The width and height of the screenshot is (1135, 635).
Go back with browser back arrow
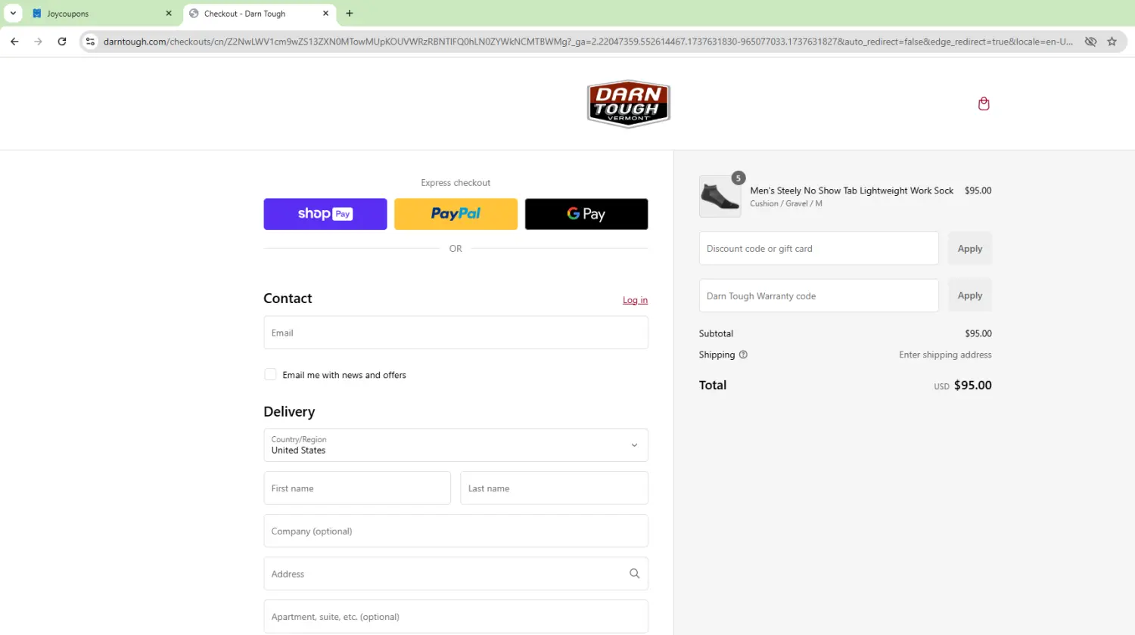tap(14, 42)
